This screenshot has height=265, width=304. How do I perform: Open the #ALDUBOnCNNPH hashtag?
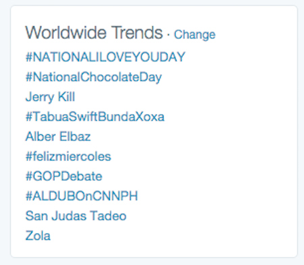[82, 196]
